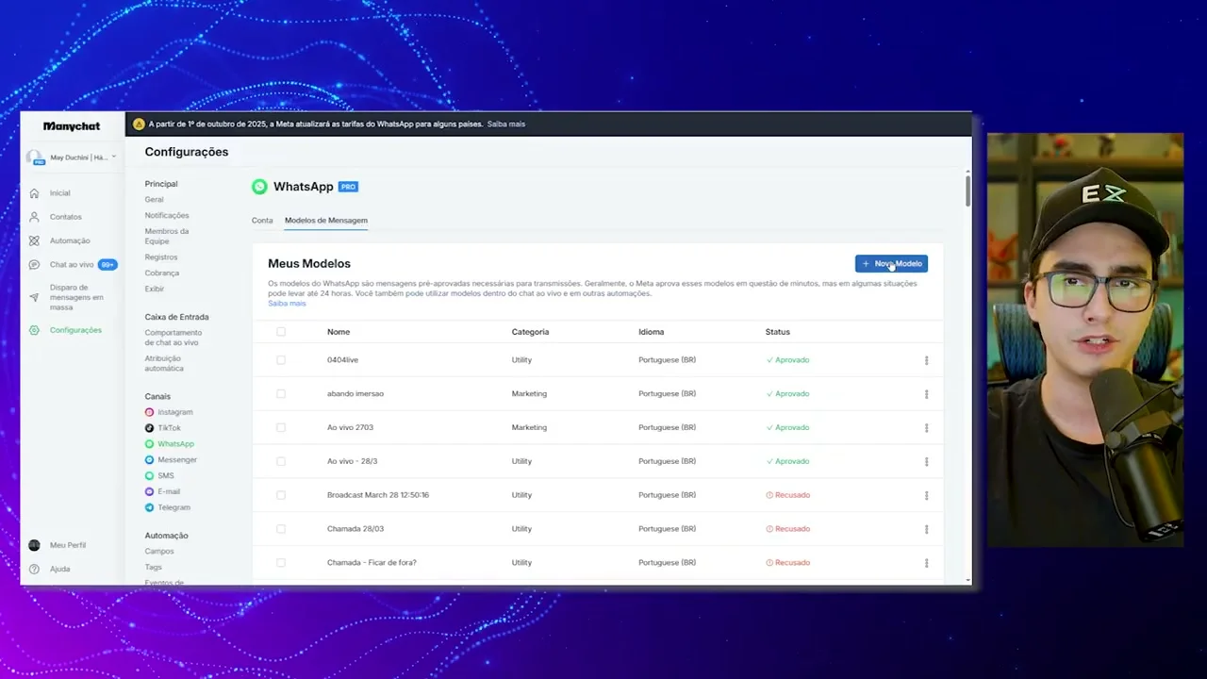1207x679 pixels.
Task: Click Aprovado status of Ao vivo 2703
Action: tap(787, 427)
